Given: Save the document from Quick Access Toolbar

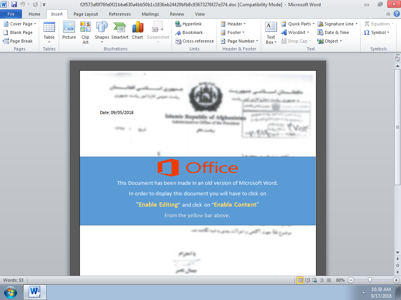Looking at the screenshot, I should click(x=14, y=4).
